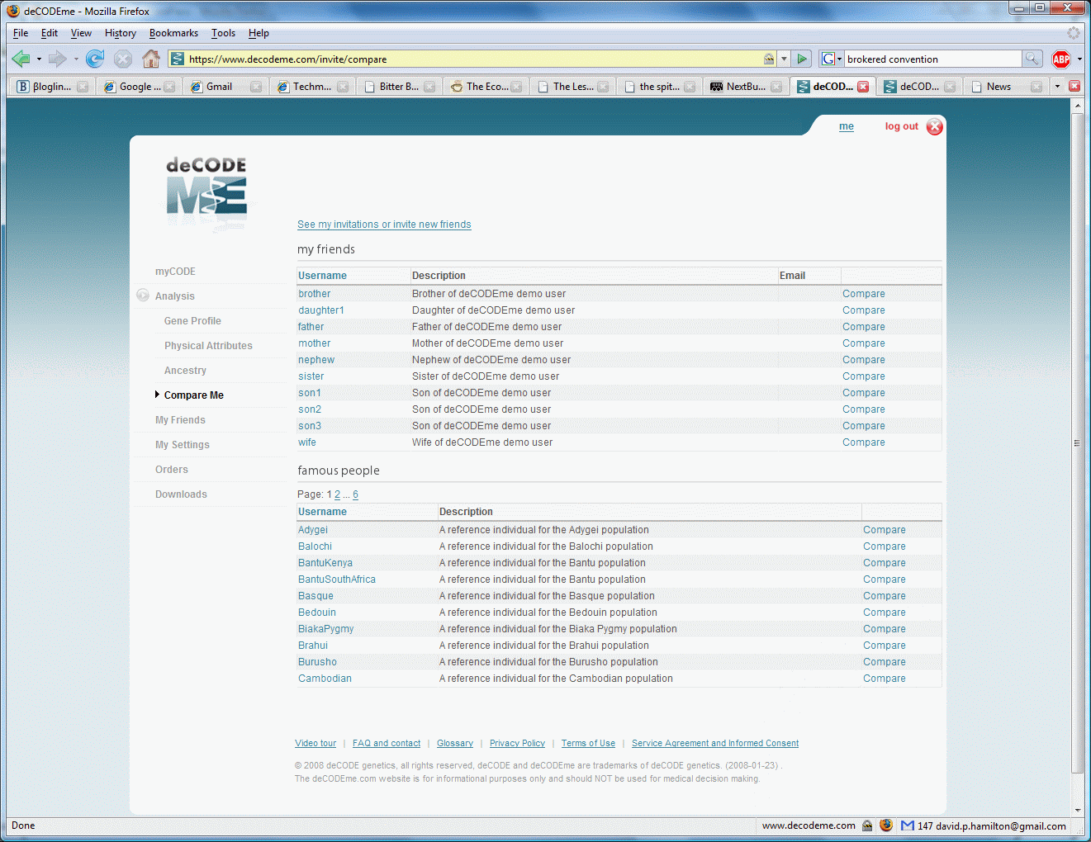
Task: Switch to the News tab
Action: [1006, 86]
